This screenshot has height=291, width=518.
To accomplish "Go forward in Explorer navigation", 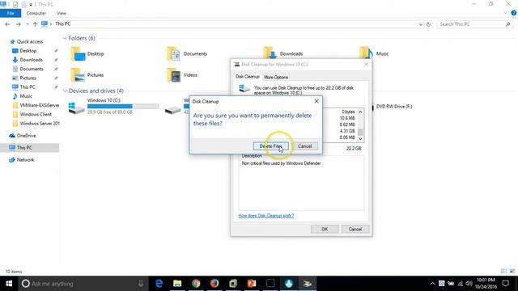I will [19, 24].
